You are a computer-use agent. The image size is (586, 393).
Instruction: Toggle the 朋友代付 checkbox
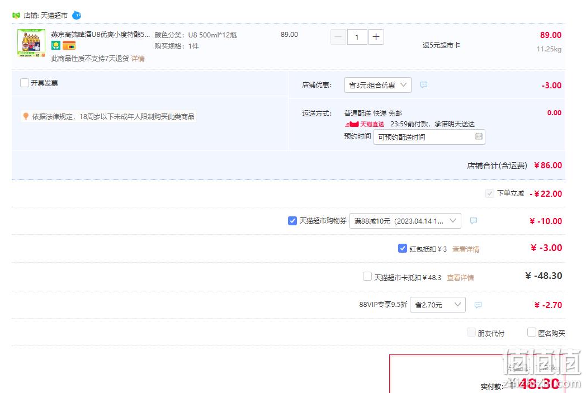pyautogui.click(x=471, y=332)
